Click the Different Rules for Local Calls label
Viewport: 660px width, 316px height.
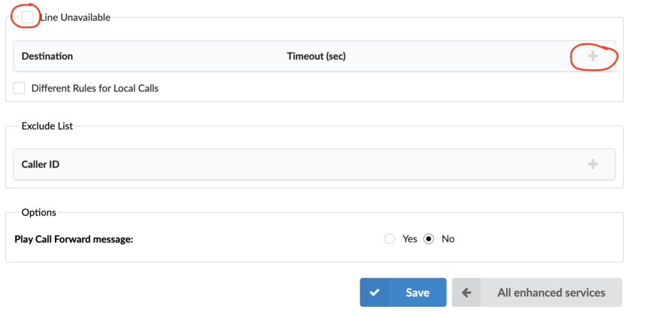coord(95,88)
